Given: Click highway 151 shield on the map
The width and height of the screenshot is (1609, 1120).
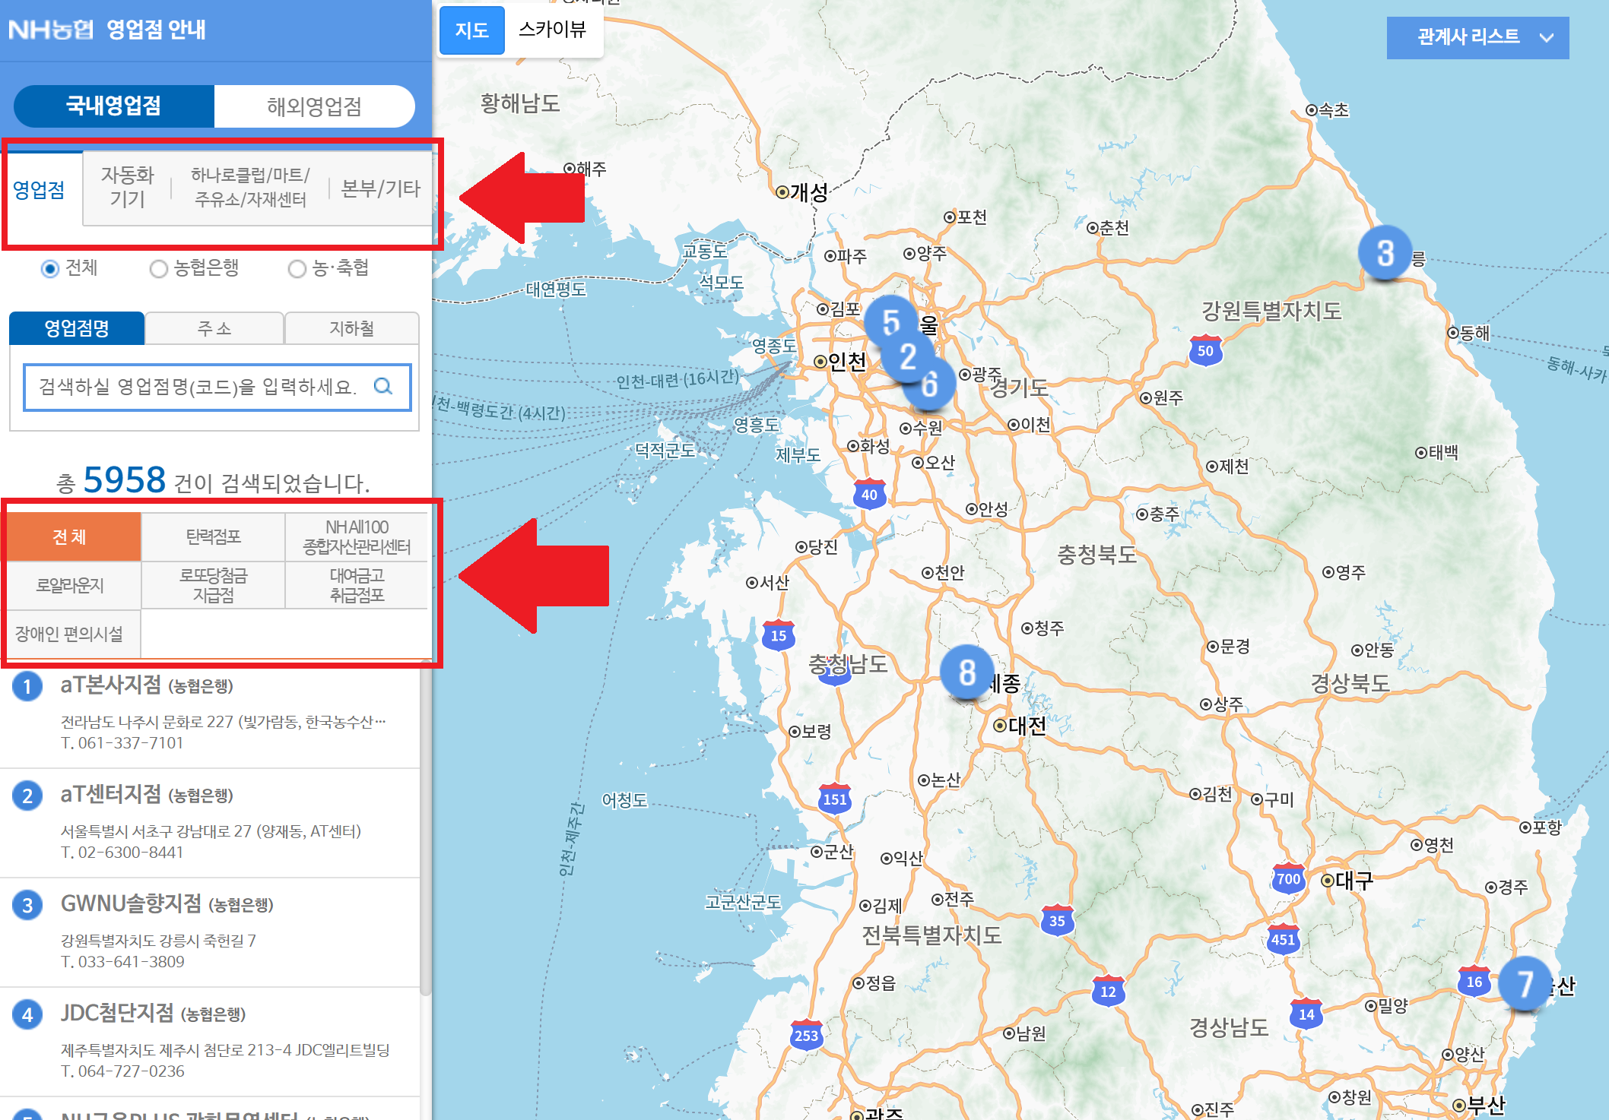Looking at the screenshot, I should [835, 799].
